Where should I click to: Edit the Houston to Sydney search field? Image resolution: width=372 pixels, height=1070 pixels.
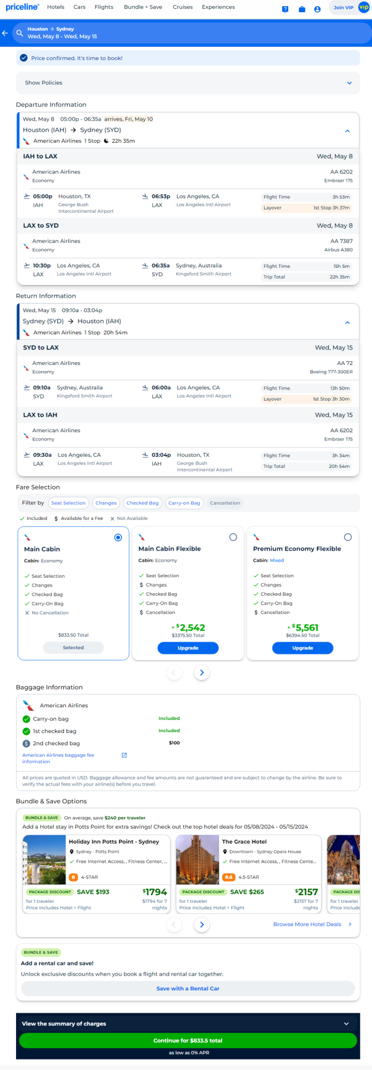[192, 33]
